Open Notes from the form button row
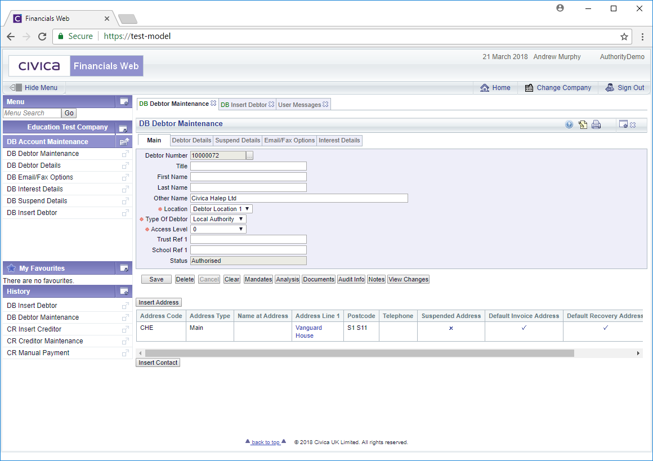The image size is (653, 461). tap(377, 279)
